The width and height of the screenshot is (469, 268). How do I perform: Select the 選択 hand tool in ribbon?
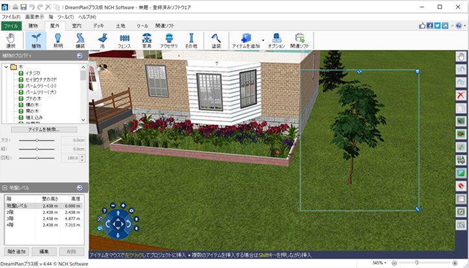[11, 41]
